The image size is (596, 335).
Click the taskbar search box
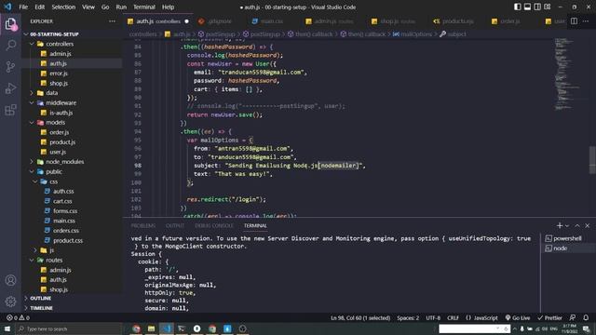pos(69,328)
